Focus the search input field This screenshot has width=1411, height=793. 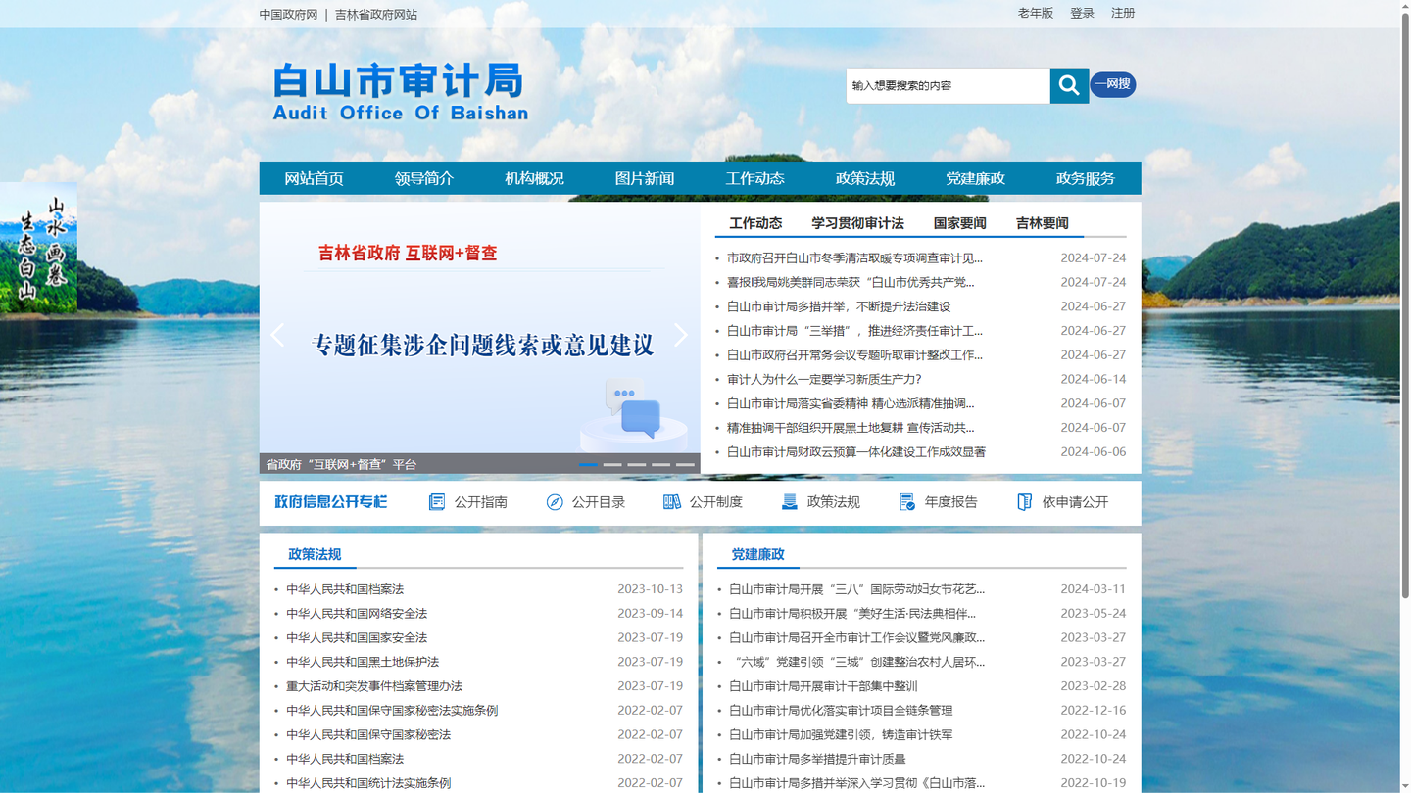point(948,85)
